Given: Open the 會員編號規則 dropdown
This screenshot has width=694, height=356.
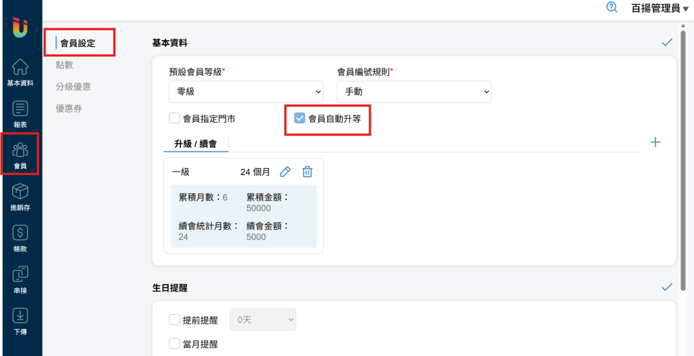Looking at the screenshot, I should [413, 92].
